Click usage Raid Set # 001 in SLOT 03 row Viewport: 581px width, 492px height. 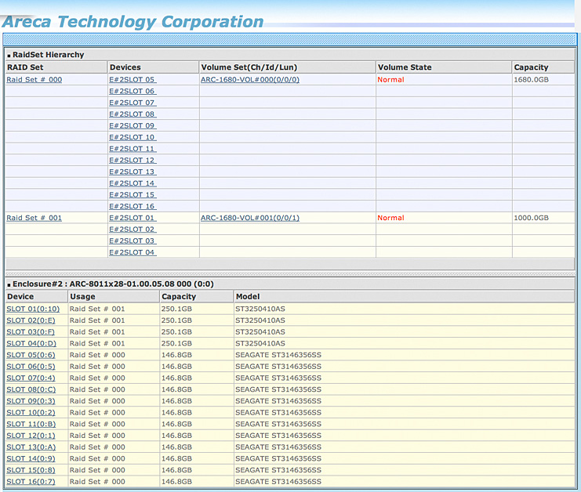coord(97,331)
